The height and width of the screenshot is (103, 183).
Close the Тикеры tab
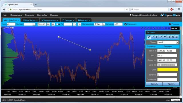[73, 20]
